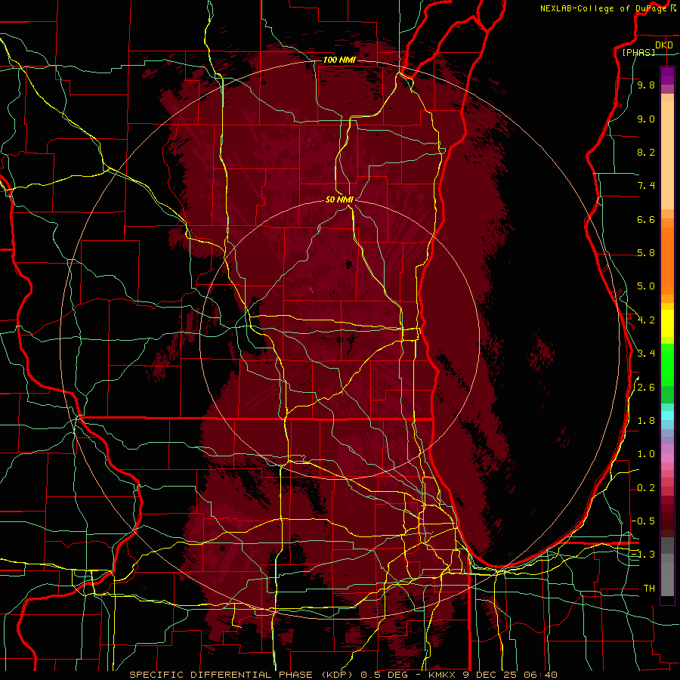Click the -0.5 value on color scale

click(643, 521)
